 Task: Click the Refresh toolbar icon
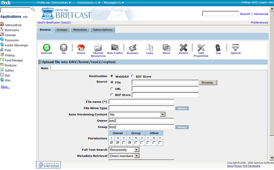coord(47,49)
